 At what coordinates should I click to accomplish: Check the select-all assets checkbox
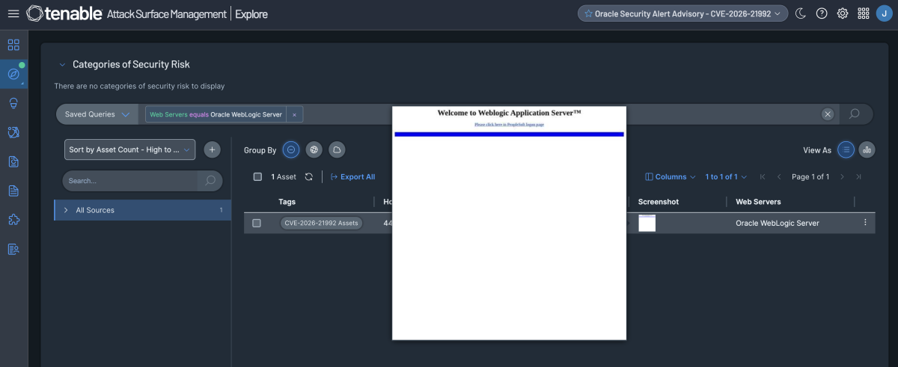[x=257, y=176]
